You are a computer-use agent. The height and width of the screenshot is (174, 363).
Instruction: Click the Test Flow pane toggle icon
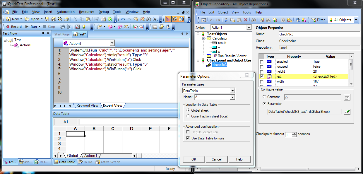pos(168,19)
